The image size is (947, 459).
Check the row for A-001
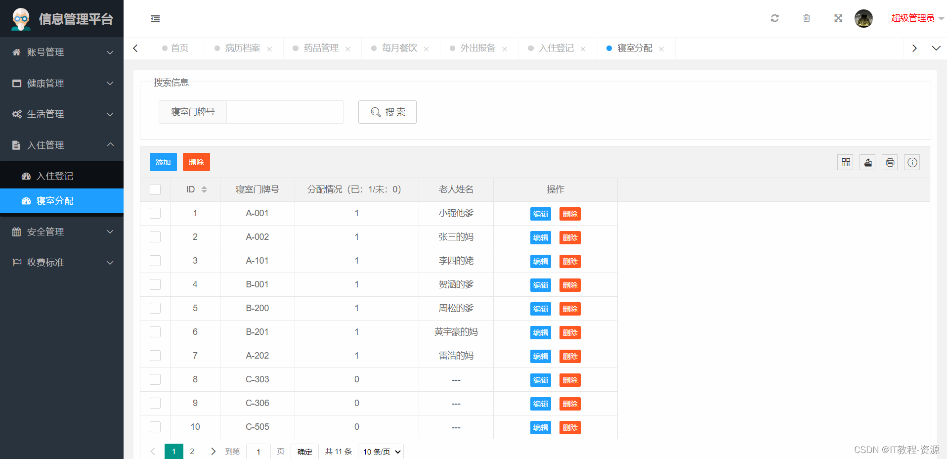pos(155,213)
